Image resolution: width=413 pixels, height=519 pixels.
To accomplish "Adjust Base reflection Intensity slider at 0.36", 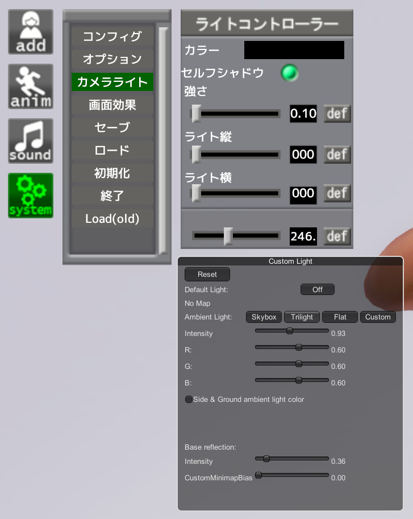I will pos(292,459).
